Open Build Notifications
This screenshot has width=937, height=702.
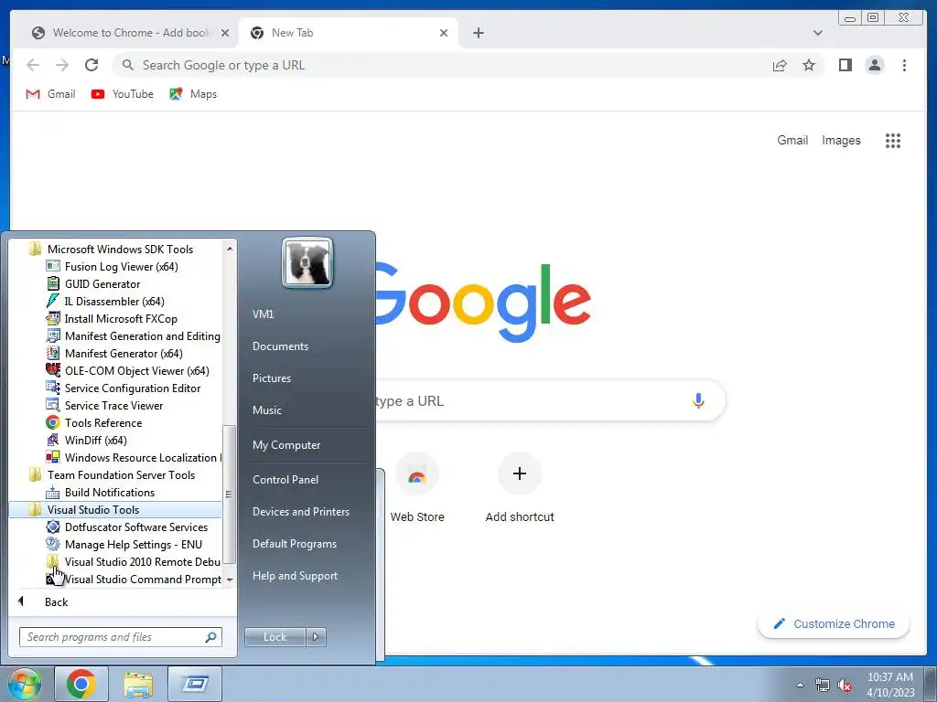click(110, 493)
